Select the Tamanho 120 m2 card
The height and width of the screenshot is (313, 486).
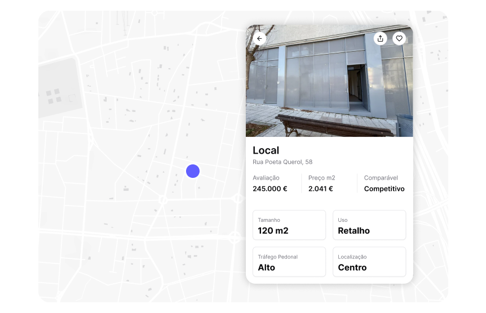(x=289, y=225)
